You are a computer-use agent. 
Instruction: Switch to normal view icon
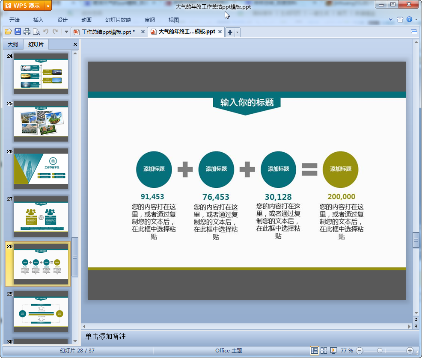[314, 350]
